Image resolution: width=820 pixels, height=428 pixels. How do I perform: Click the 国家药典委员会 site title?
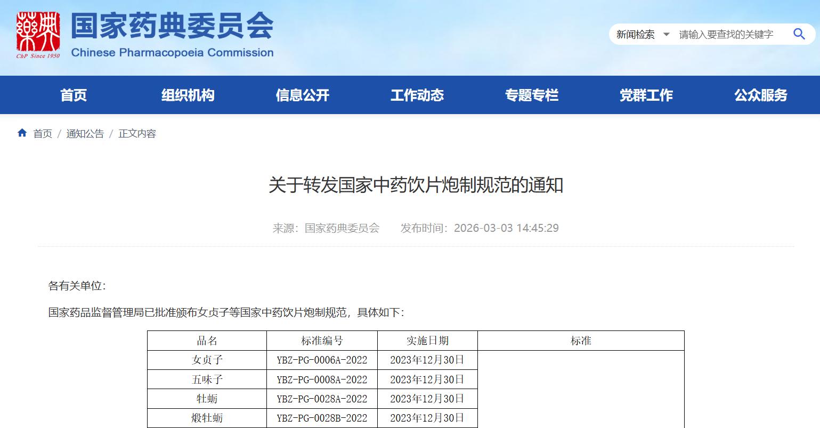(172, 26)
